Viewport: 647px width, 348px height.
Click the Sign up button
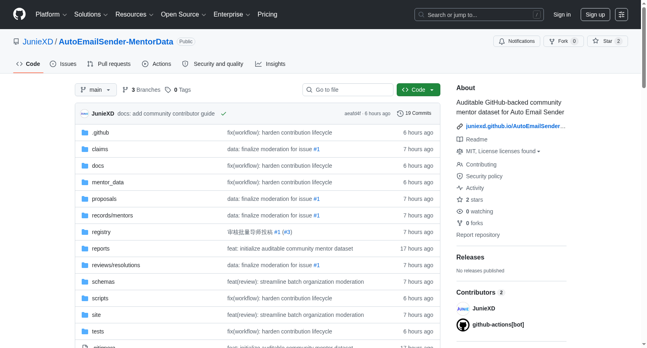[595, 15]
